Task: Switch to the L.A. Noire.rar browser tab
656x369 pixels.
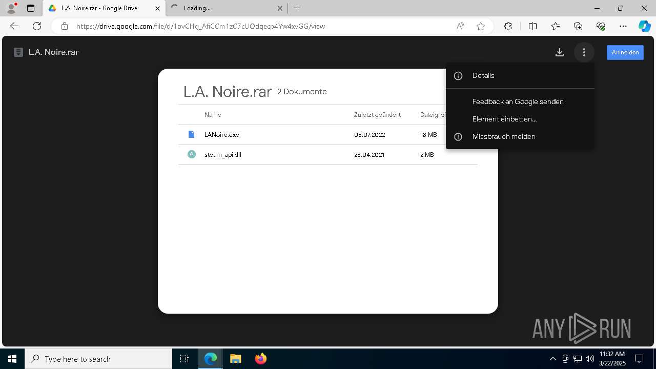Action: point(104,8)
